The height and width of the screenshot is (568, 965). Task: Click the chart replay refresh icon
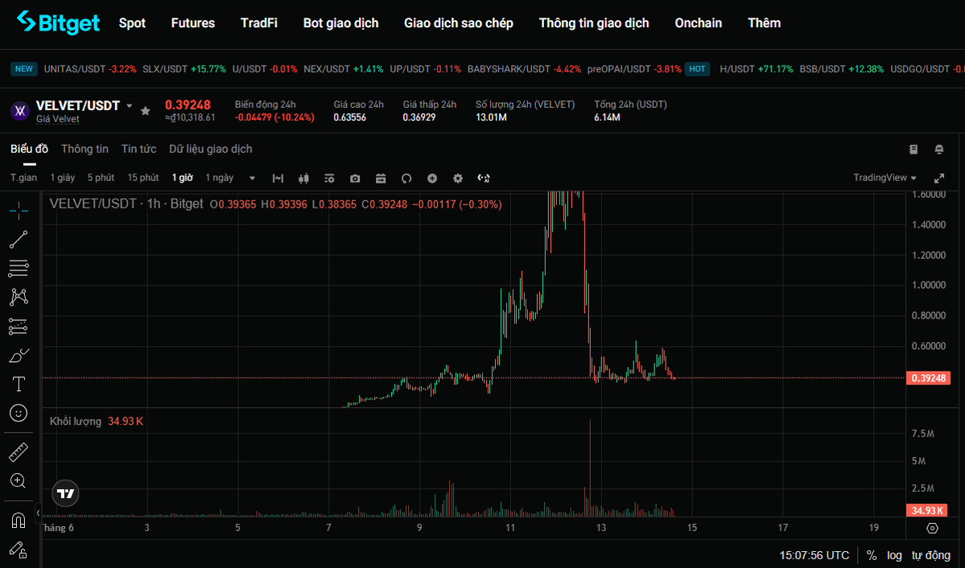406,178
